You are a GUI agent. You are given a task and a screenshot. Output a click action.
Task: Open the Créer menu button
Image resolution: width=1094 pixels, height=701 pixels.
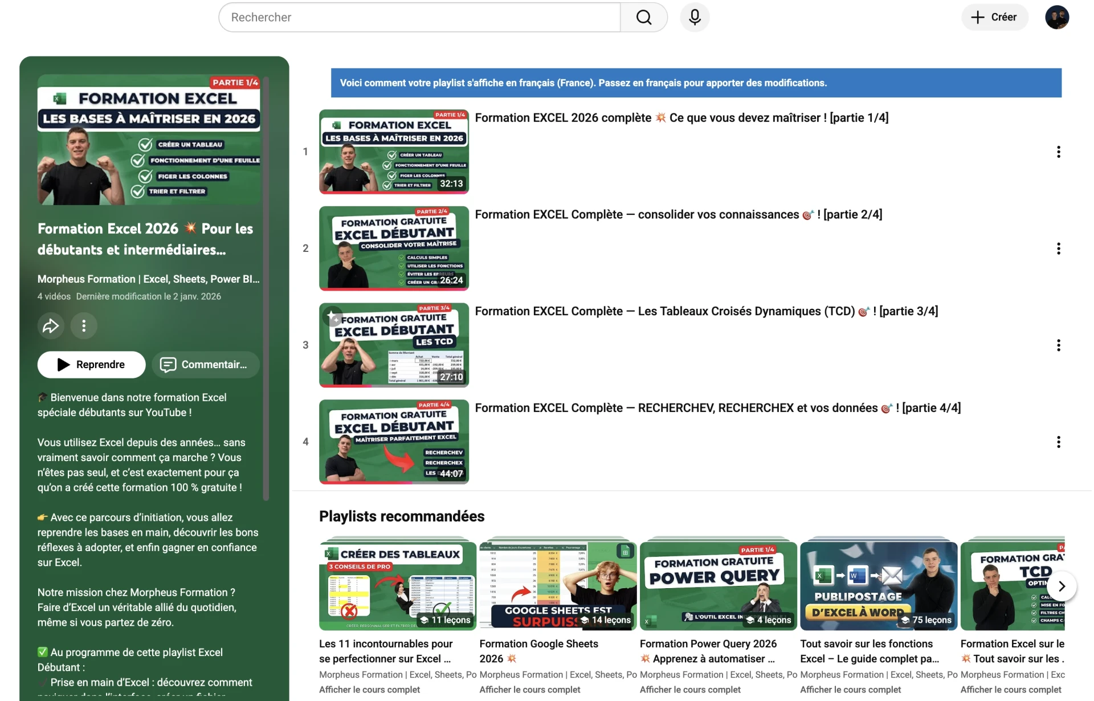994,17
